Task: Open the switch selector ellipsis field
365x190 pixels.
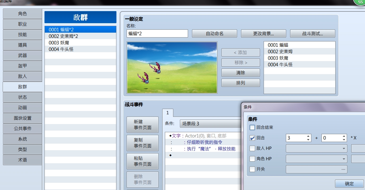Action: click(x=316, y=169)
